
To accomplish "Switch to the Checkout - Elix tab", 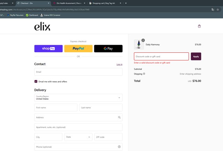I will tap(33, 3).
